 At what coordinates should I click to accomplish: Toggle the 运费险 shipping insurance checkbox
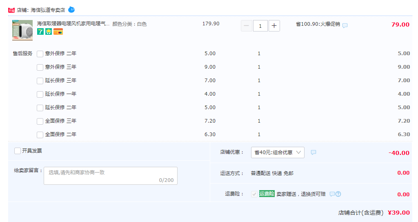254,194
